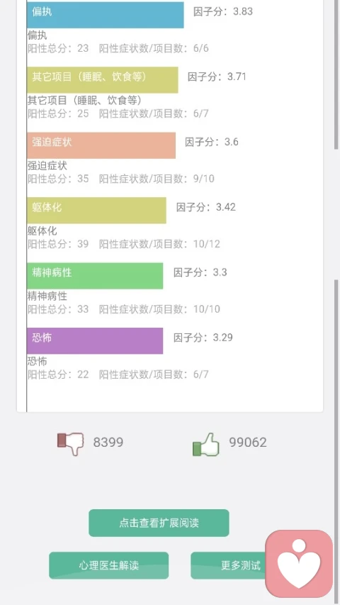This screenshot has width=340, height=605.
Task: Tap the thumbs-down dislike icon
Action: click(71, 443)
